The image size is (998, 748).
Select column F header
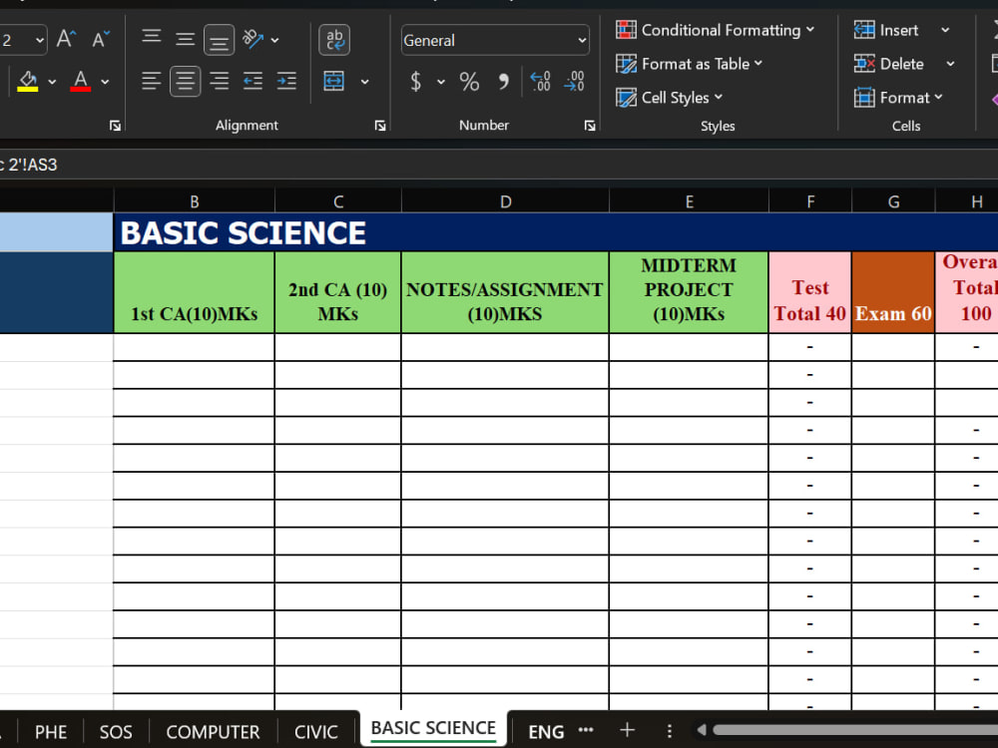[810, 201]
